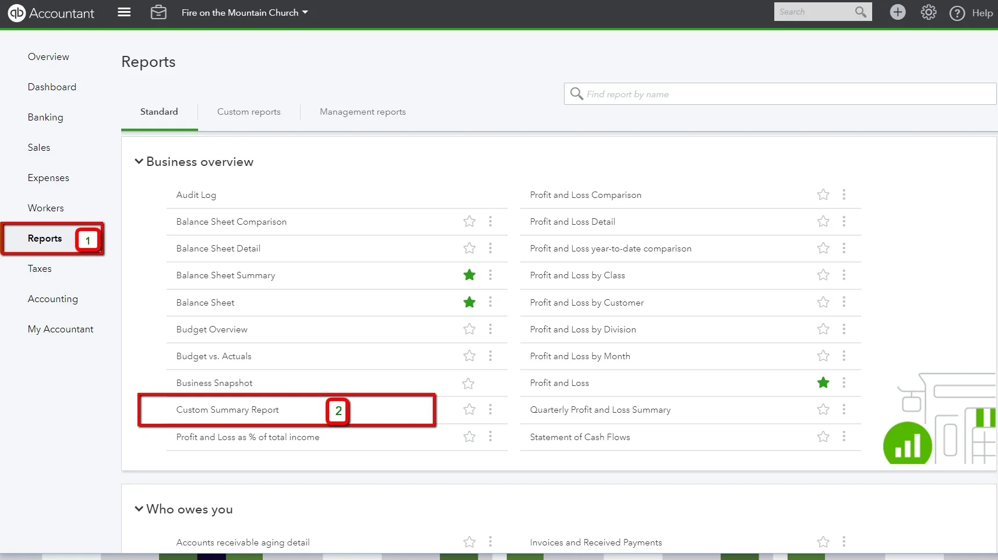Open Statement of Cash Flows report
Image resolution: width=998 pixels, height=560 pixels.
[580, 437]
